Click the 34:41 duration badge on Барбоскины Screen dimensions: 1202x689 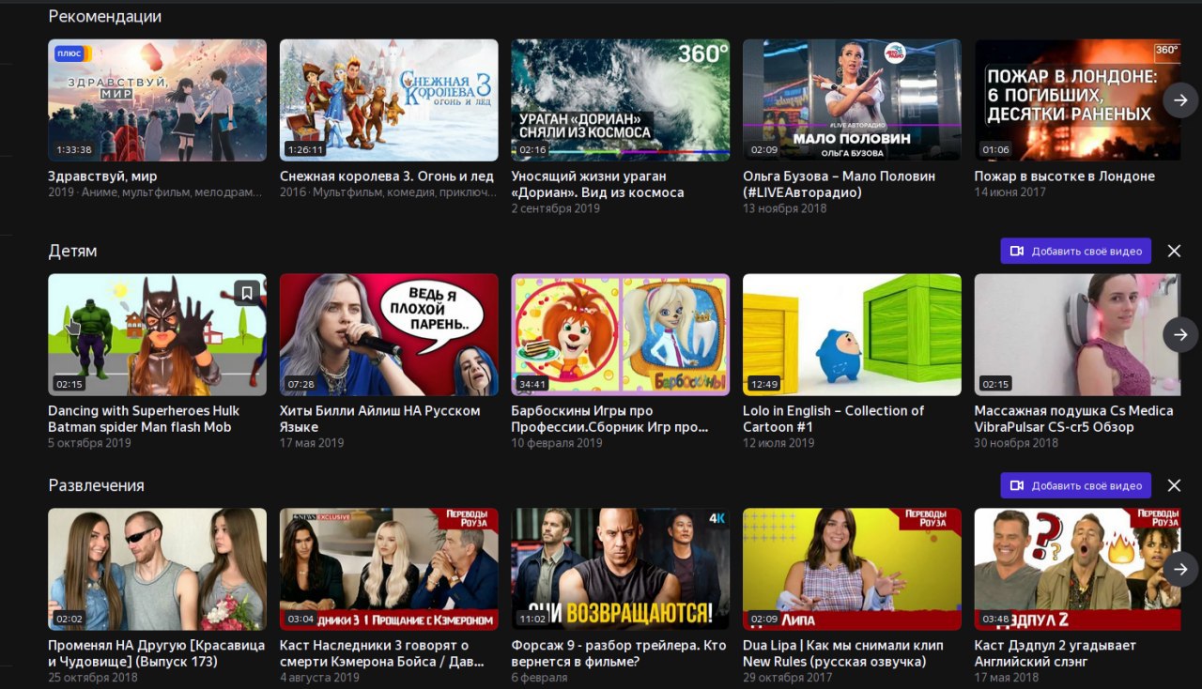coord(534,384)
